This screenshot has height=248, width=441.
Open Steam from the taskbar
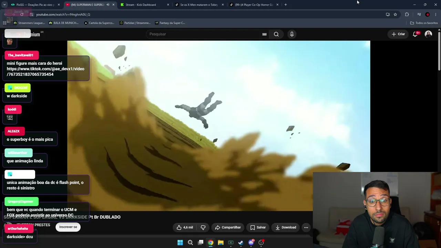coord(241,242)
